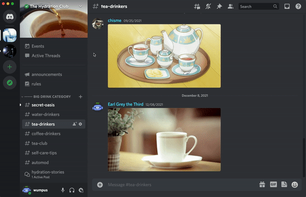306x197 pixels.
Task: Open automod channel
Action: pos(54,162)
